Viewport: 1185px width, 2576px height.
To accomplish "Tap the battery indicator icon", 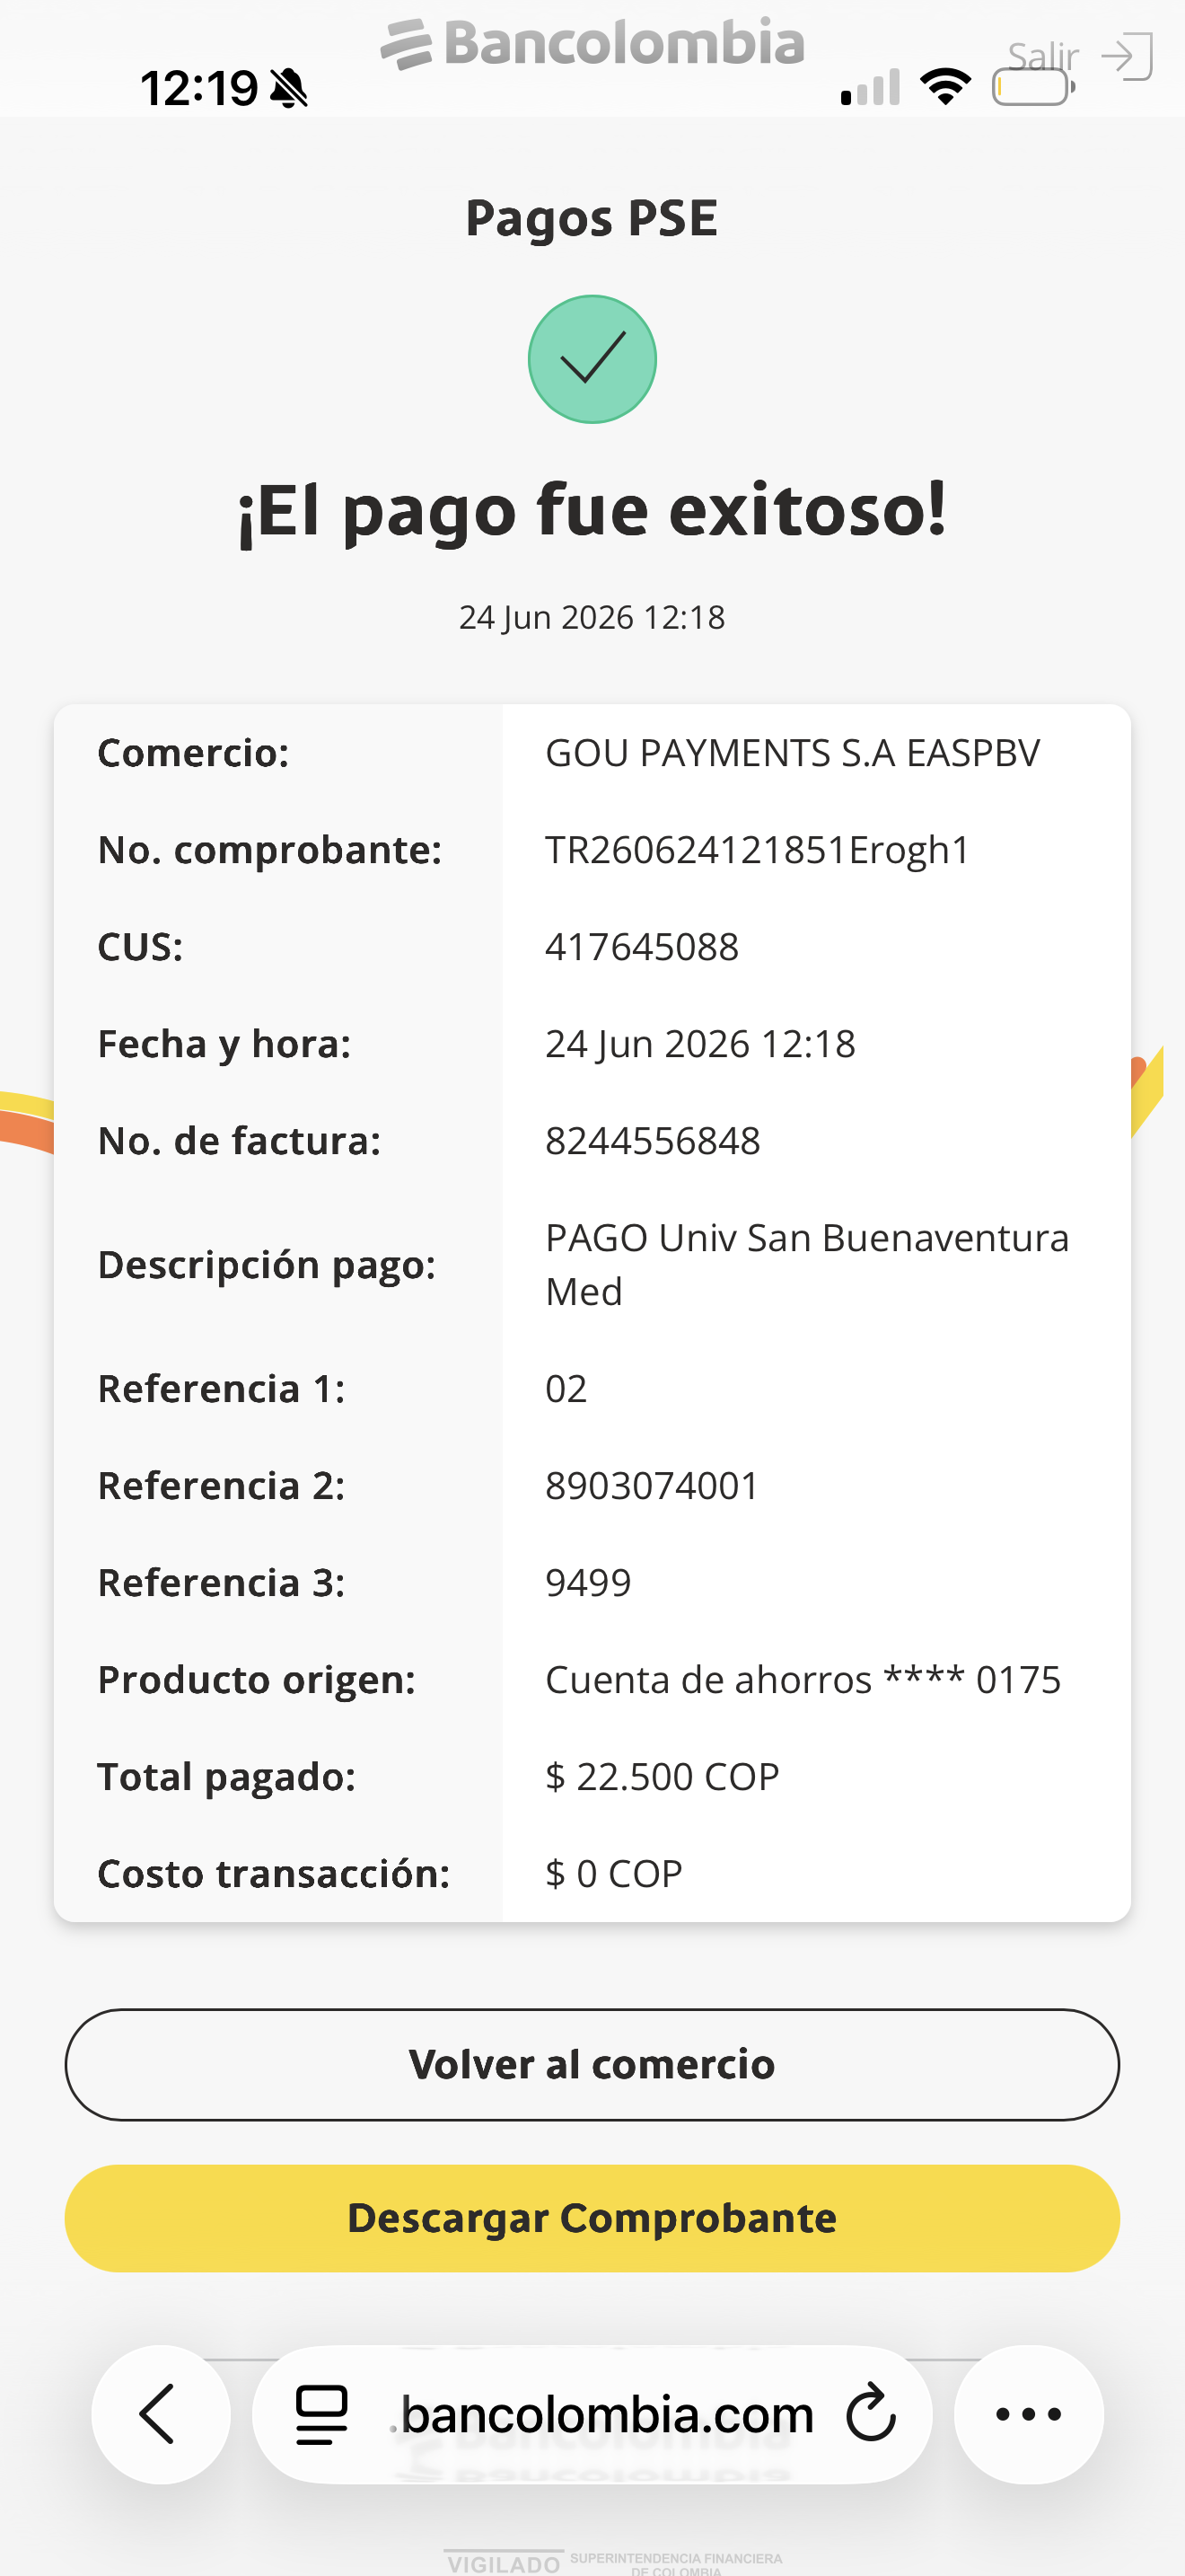I will click(1033, 87).
